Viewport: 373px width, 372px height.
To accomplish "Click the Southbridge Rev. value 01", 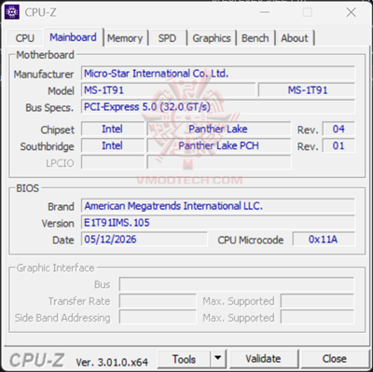I will (x=338, y=145).
